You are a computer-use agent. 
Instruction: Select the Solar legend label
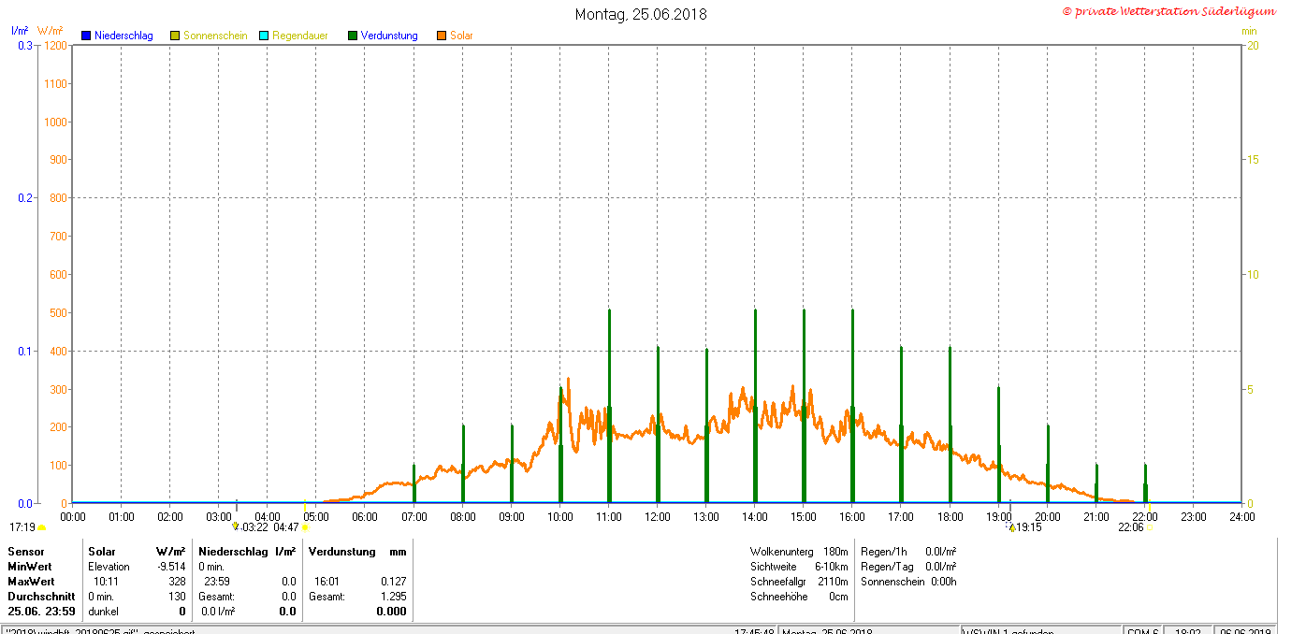click(461, 36)
